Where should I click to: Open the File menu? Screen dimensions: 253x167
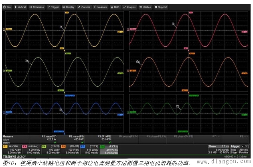7,7
